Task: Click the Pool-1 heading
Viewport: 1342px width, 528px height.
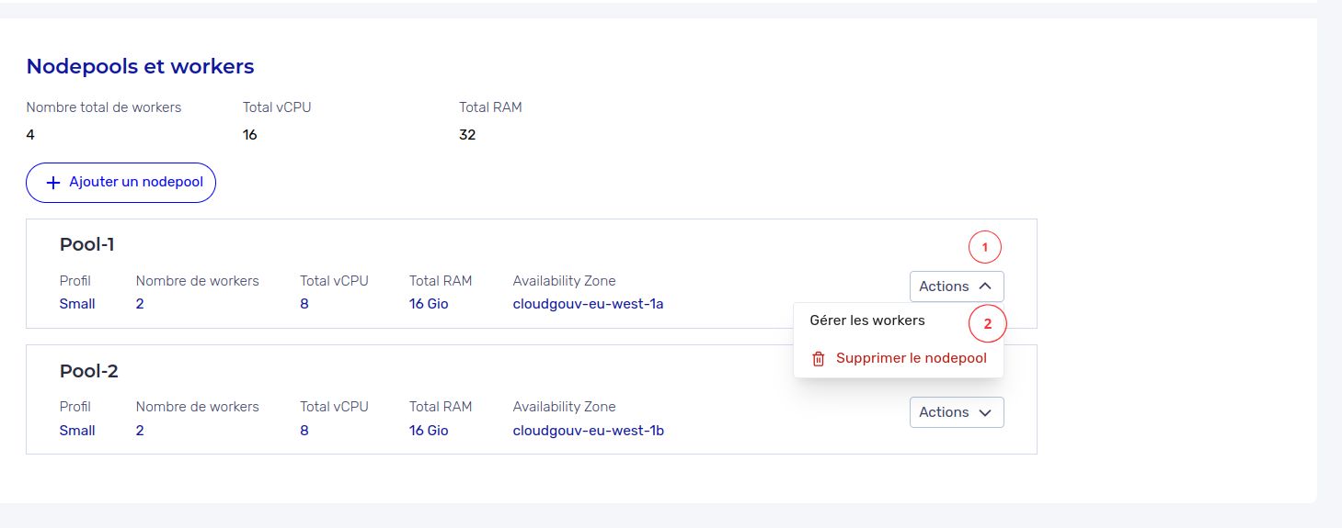Action: point(86,244)
